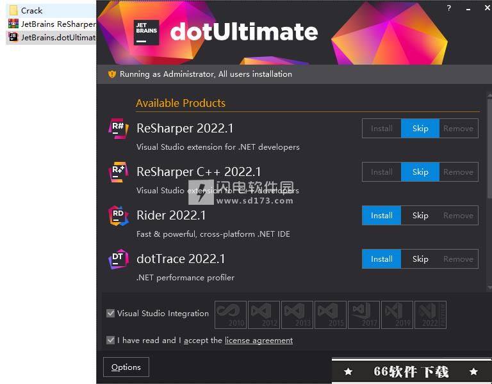The height and width of the screenshot is (384, 492).
Task: Set Rider 2022.1 to Install
Action: pos(382,215)
